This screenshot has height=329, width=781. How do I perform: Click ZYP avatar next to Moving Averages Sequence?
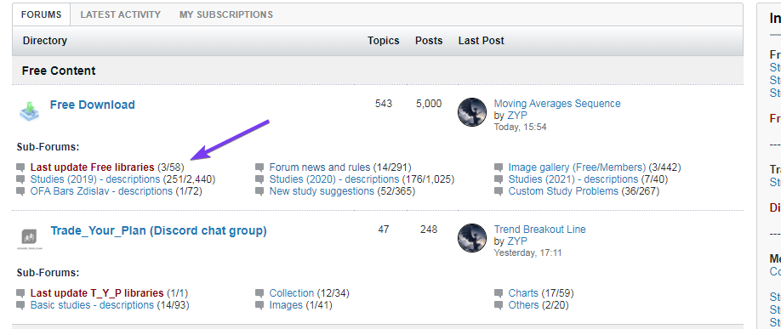(472, 112)
